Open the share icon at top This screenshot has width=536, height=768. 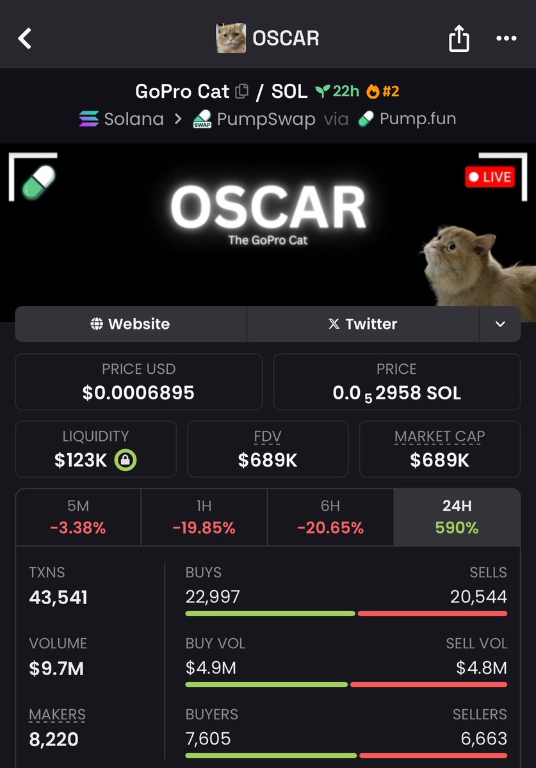tap(459, 38)
